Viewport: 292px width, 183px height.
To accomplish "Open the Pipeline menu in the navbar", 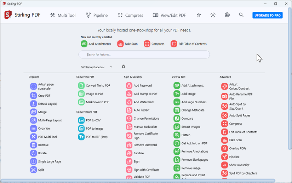I will [x=97, y=15].
